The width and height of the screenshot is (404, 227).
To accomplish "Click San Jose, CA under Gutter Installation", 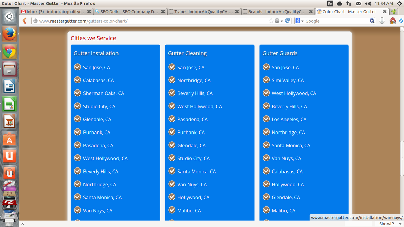I will 97,67.
